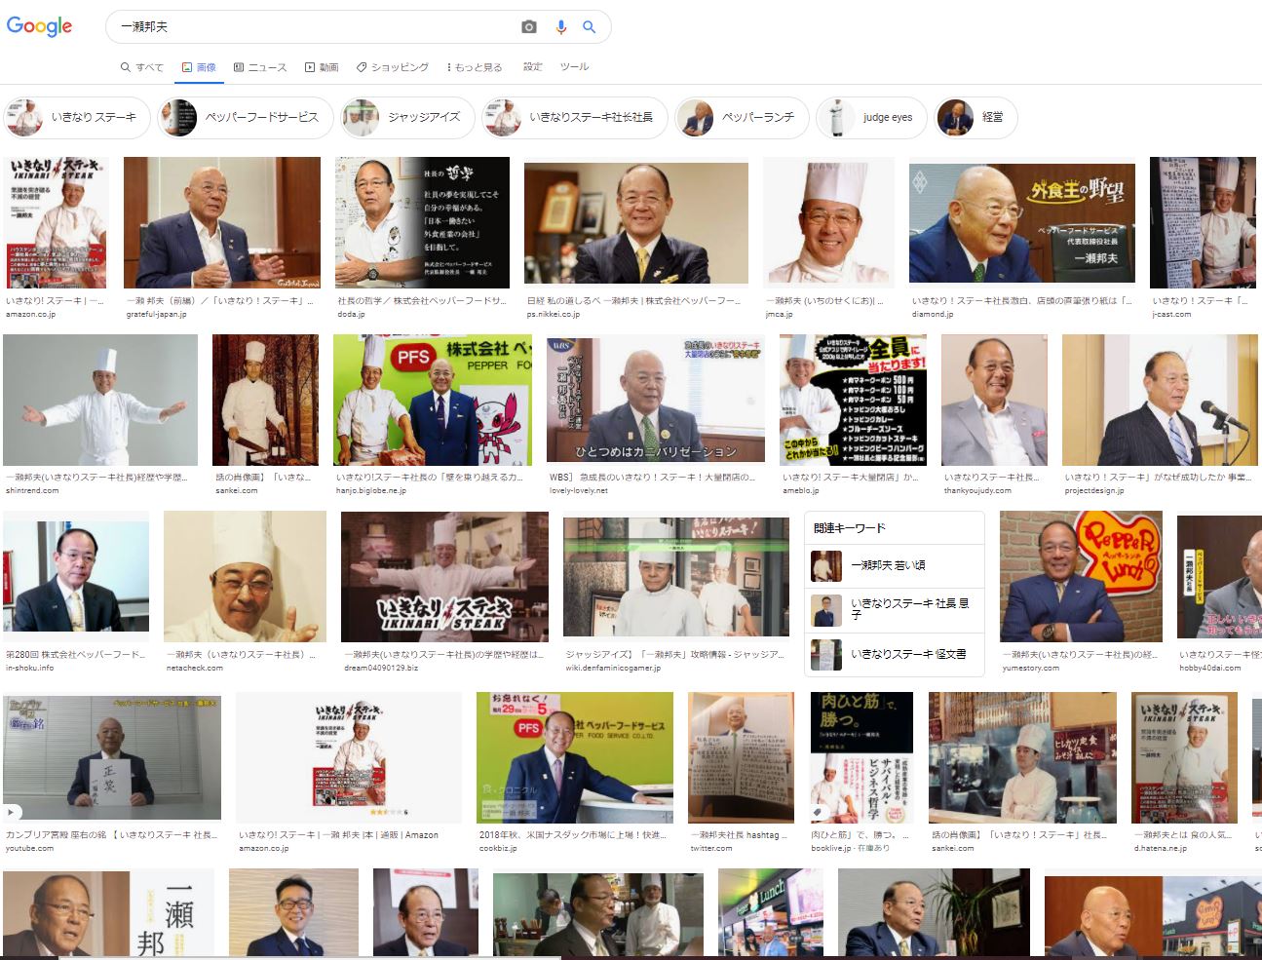
Task: Click the youtube.com source link
Action: pos(30,849)
